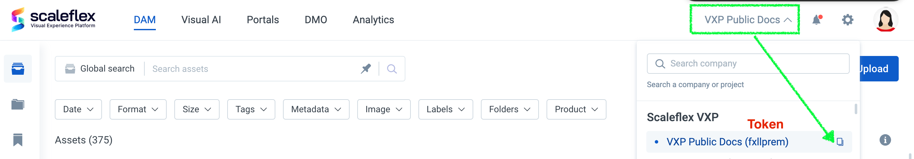Open the library drawer sidebar icon
The width and height of the screenshot is (914, 159).
pyautogui.click(x=18, y=69)
